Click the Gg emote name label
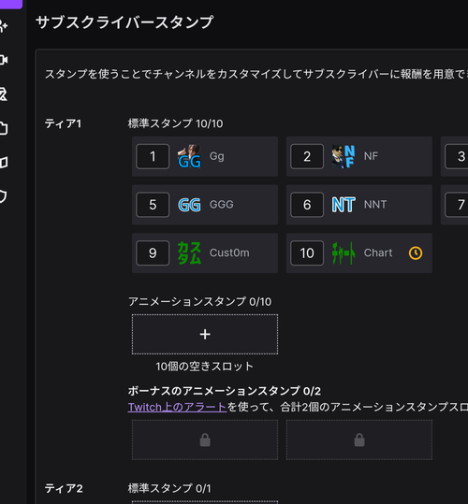 click(x=217, y=156)
